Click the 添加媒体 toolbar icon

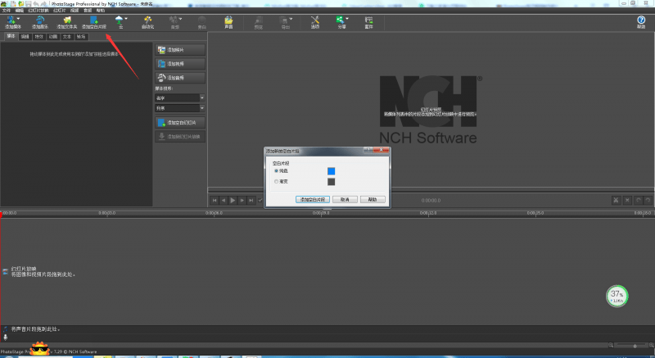click(11, 21)
